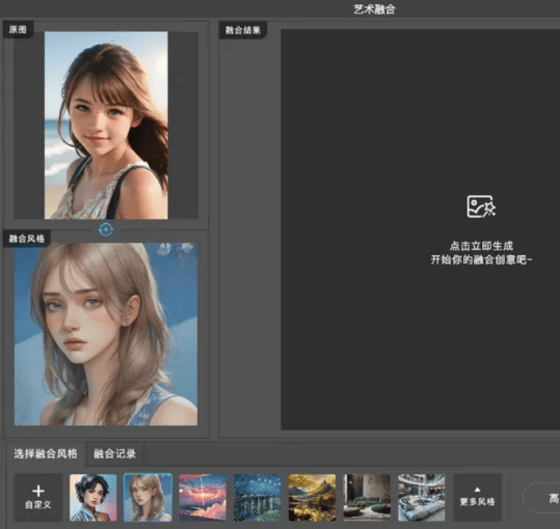Click the blue swap images circular icon
560x529 pixels.
[106, 230]
